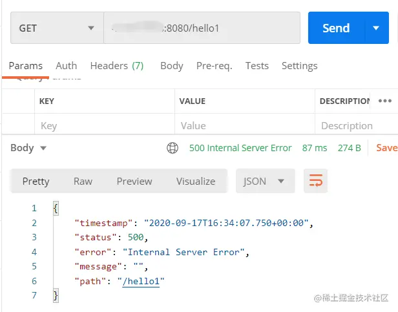Open the JSON format dropdown
Image resolution: width=398 pixels, height=312 pixels.
coord(265,182)
